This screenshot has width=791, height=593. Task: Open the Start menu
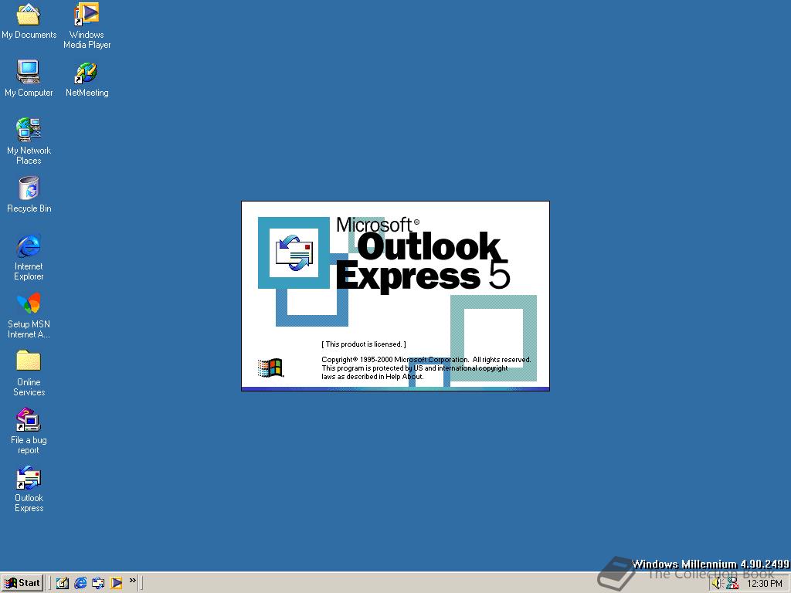(x=22, y=583)
